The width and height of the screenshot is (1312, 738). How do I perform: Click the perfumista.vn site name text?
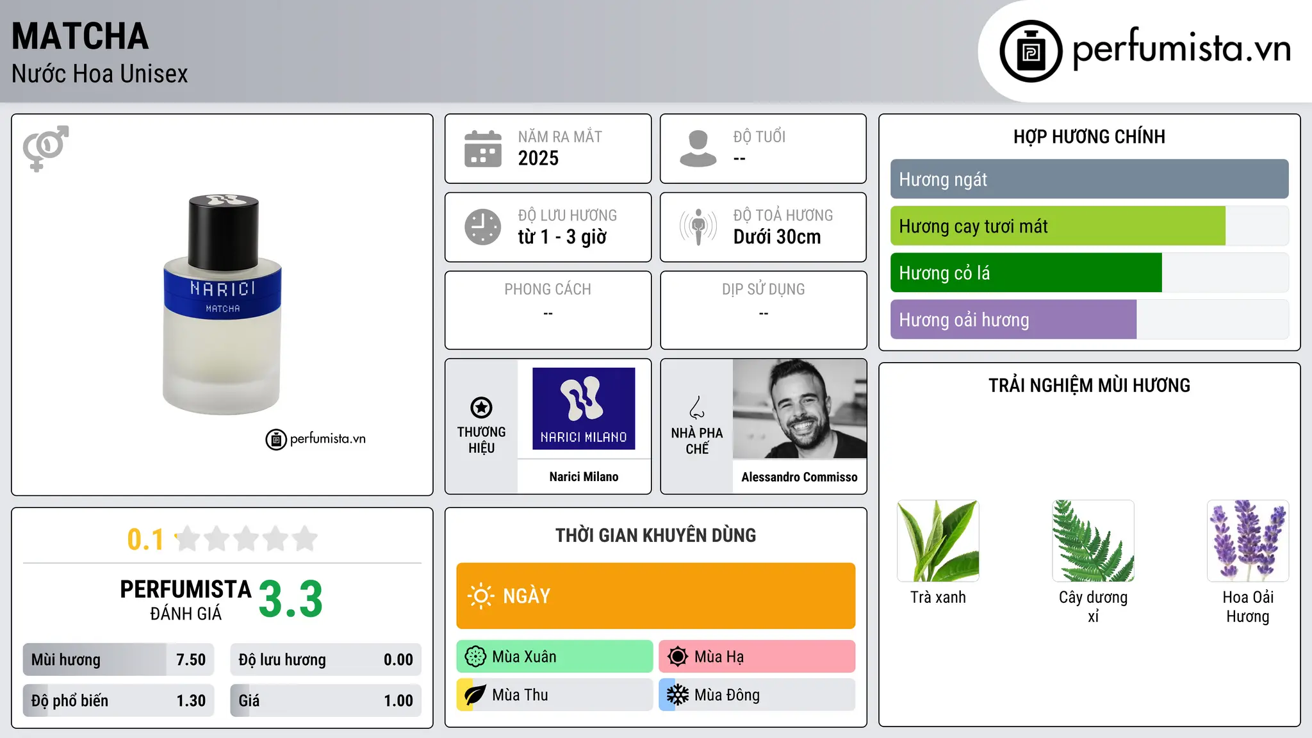[x=1181, y=49]
